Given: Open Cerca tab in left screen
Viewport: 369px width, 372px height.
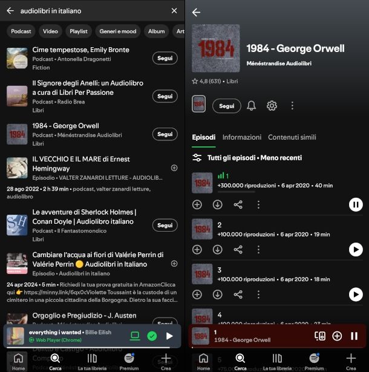Looking at the screenshot, I should (55, 362).
